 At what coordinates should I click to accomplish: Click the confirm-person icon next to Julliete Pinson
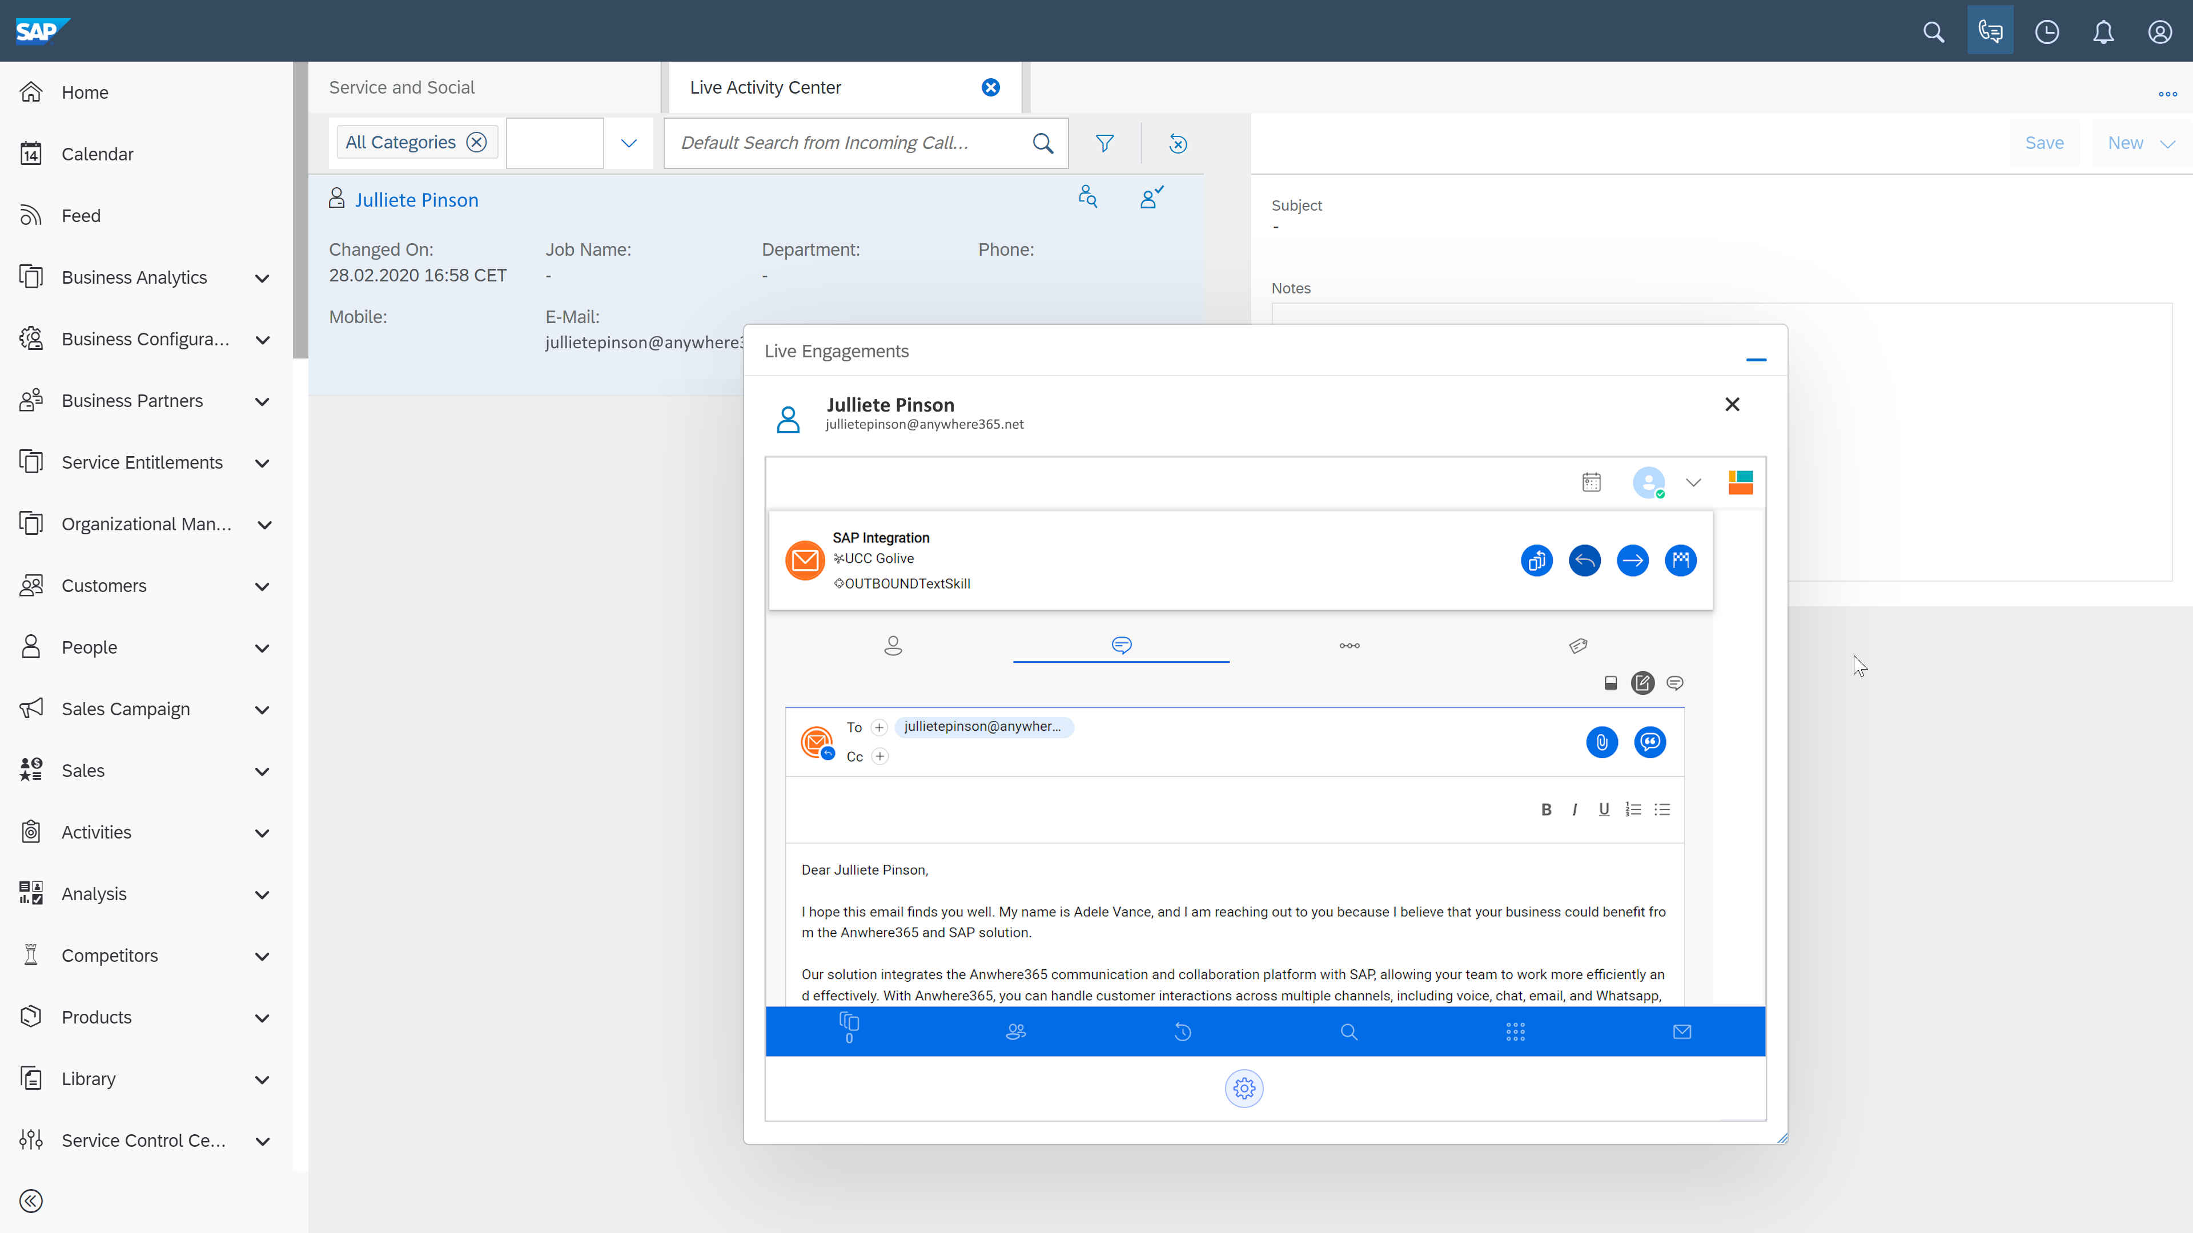(1151, 196)
